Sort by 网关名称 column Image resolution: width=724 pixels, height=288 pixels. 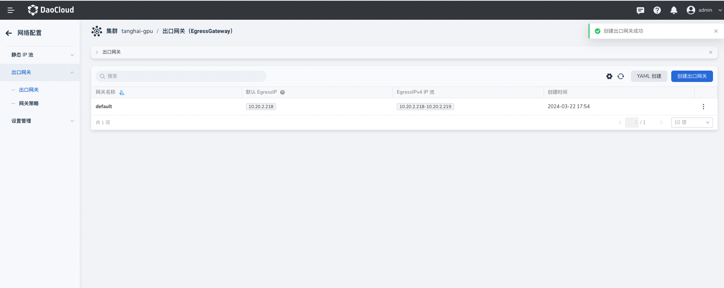122,93
